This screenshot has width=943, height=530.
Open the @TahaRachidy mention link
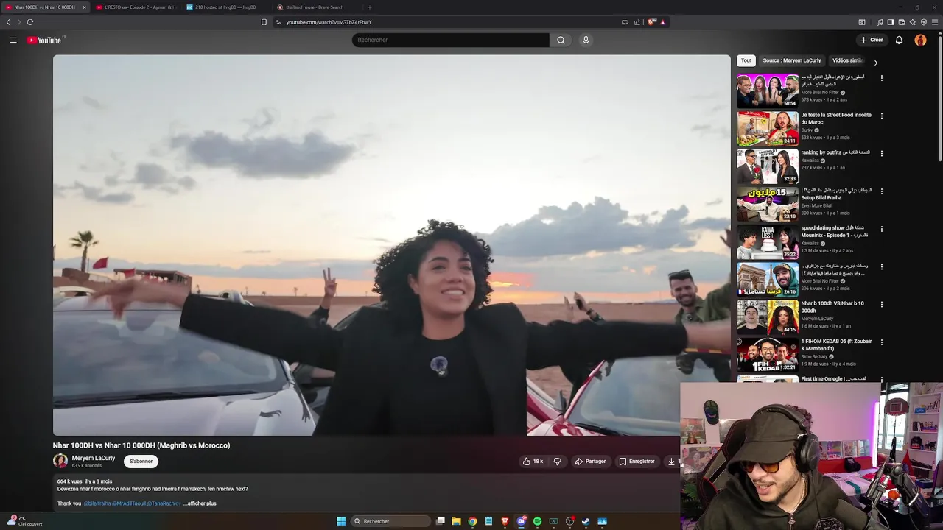(164, 504)
